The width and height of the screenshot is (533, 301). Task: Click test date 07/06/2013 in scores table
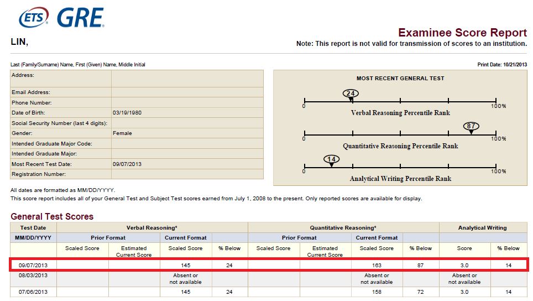click(33, 292)
